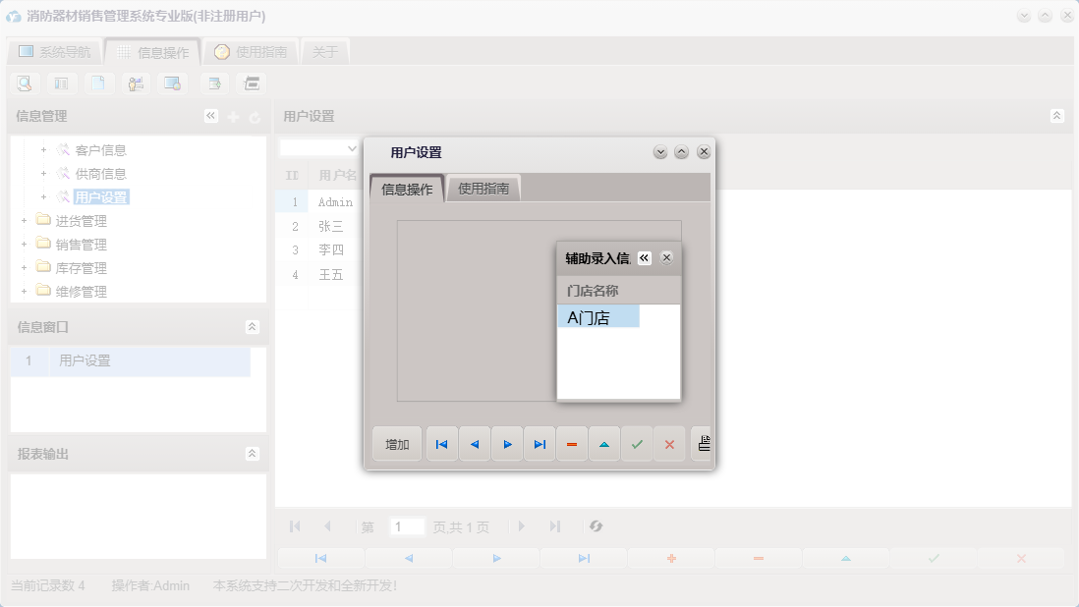
Task: Select 信息操作 tab in 用户设置 dialog
Action: [407, 190]
